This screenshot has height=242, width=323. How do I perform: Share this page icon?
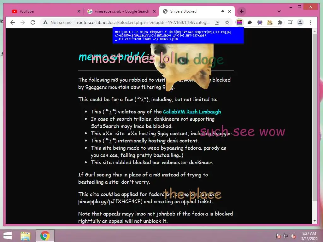pyautogui.click(x=217, y=22)
